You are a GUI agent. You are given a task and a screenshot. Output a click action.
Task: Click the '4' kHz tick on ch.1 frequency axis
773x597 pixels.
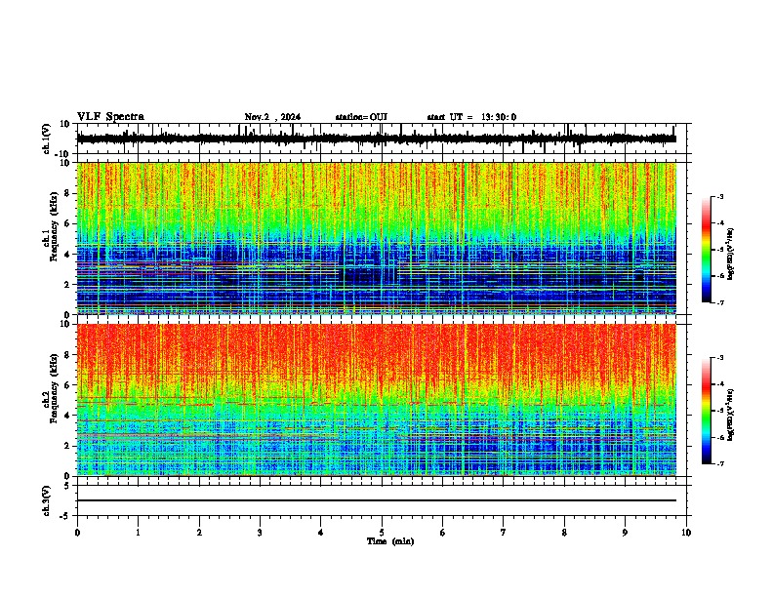point(67,255)
